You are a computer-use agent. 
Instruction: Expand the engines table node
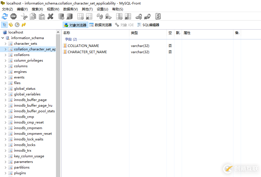[6, 72]
